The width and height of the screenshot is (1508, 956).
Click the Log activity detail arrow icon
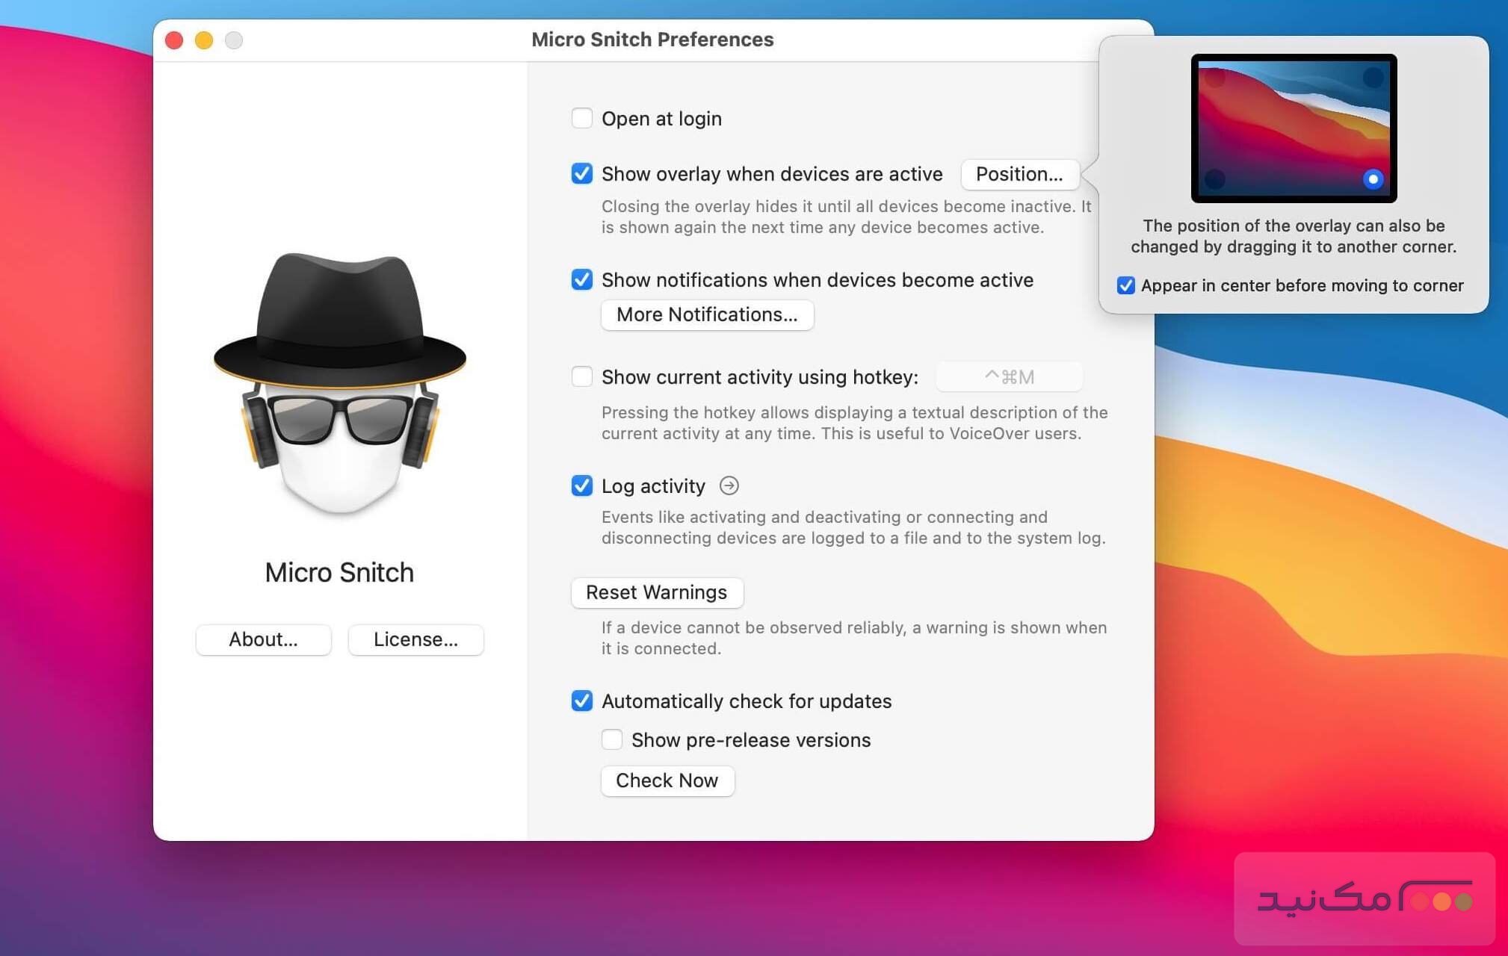(x=729, y=485)
